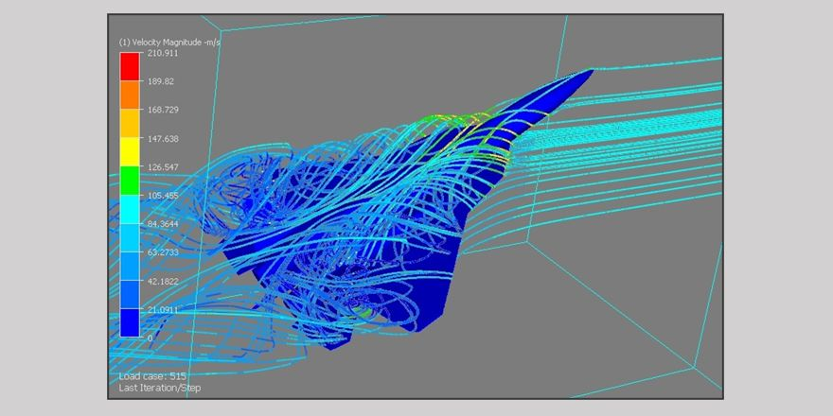Click the yellow legend color band
Screen dimensions: 833x416
coord(129,152)
